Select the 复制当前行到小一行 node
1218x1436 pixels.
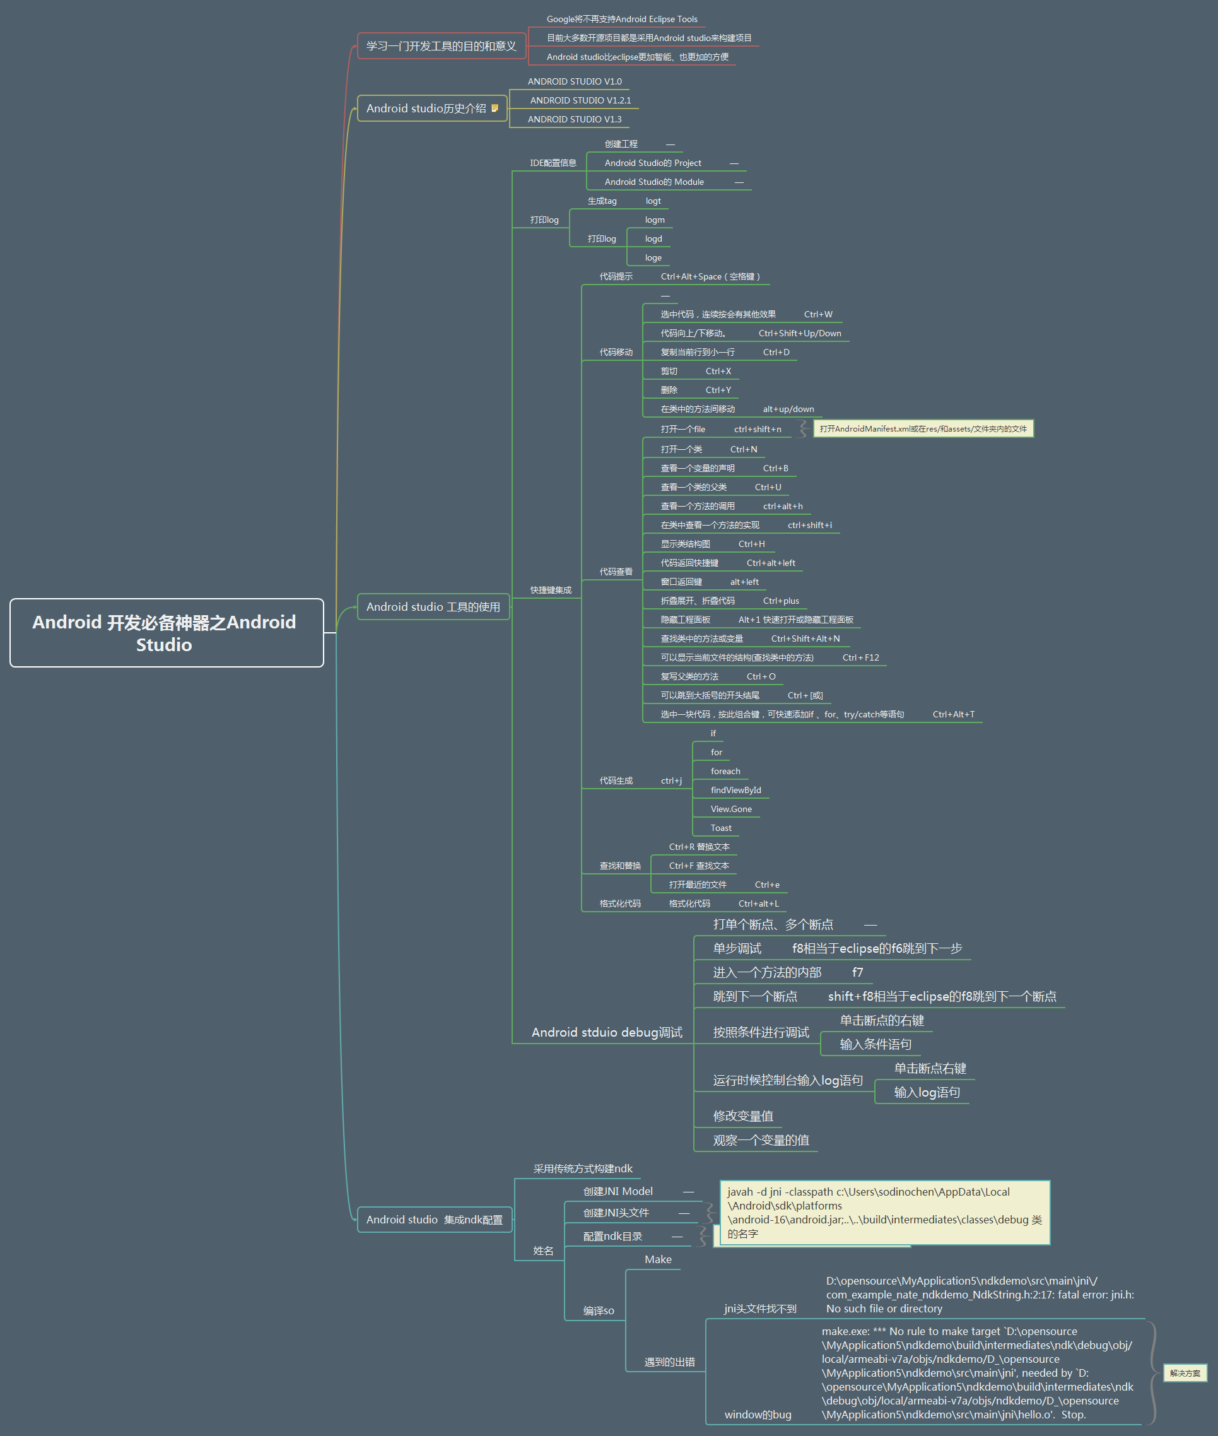pyautogui.click(x=698, y=352)
